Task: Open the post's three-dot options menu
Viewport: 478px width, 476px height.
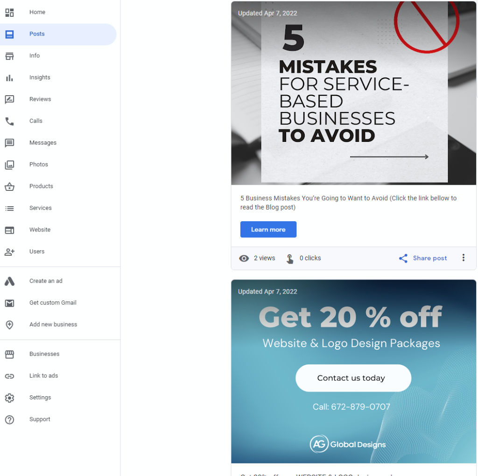Action: 464,258
